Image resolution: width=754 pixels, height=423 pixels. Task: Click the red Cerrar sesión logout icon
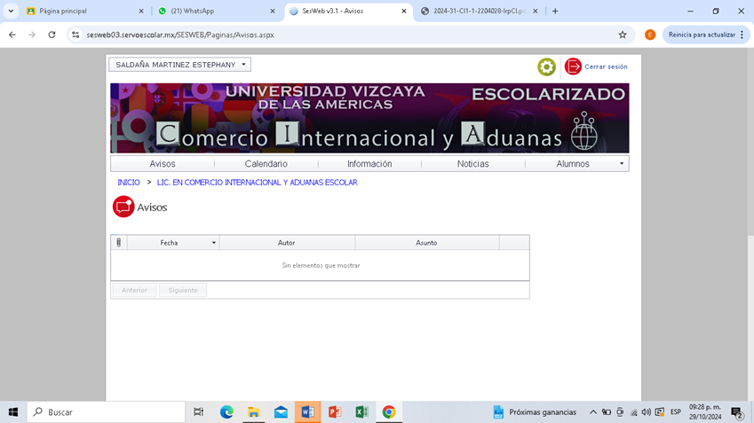(573, 67)
